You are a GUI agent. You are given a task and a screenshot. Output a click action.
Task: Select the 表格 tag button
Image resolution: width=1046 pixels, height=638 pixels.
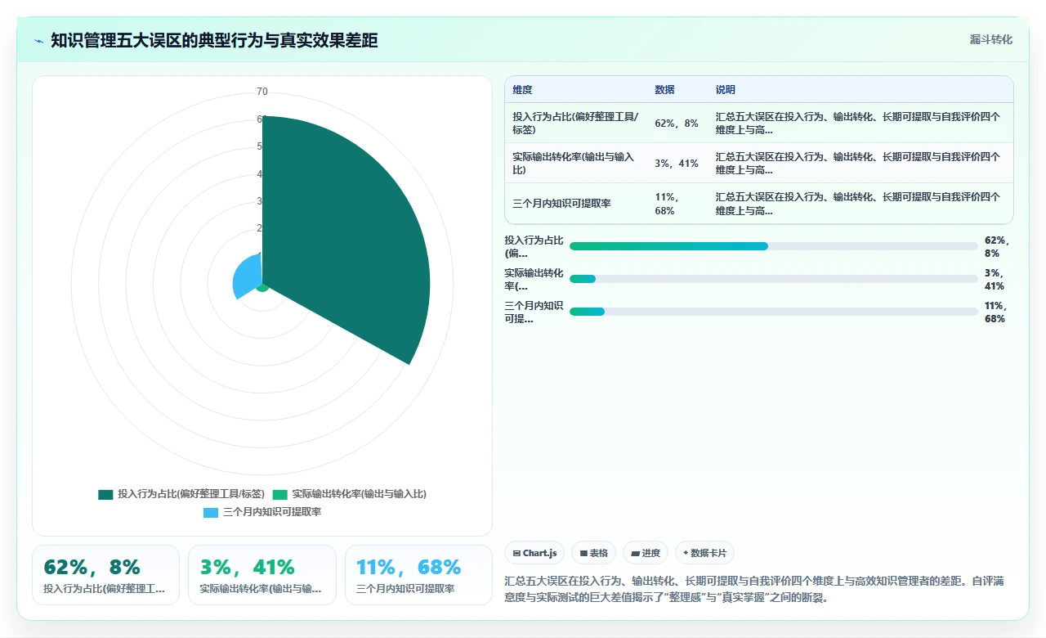tap(594, 553)
